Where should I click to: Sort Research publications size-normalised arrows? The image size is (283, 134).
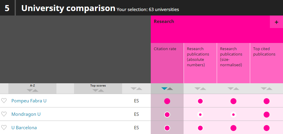click(x=233, y=89)
